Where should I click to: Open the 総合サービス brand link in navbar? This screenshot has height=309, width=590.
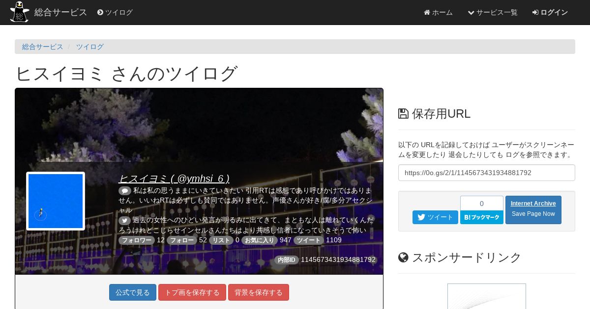tap(60, 12)
